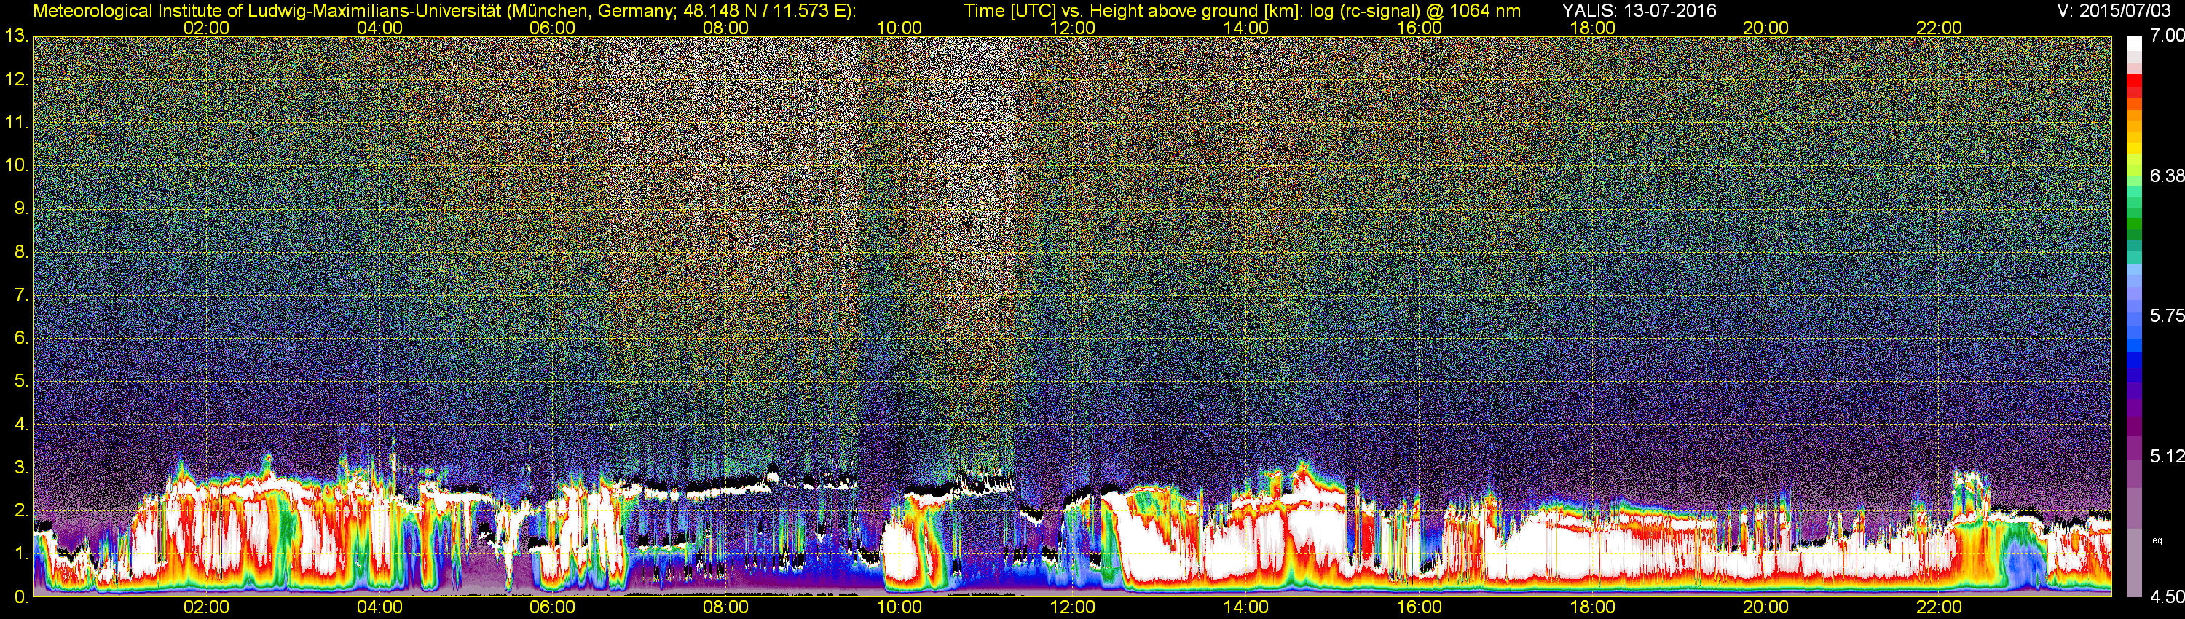Screen dimensions: 2185x619
Task: Select the 06:00 label on the bottom time axis
Action: point(552,607)
